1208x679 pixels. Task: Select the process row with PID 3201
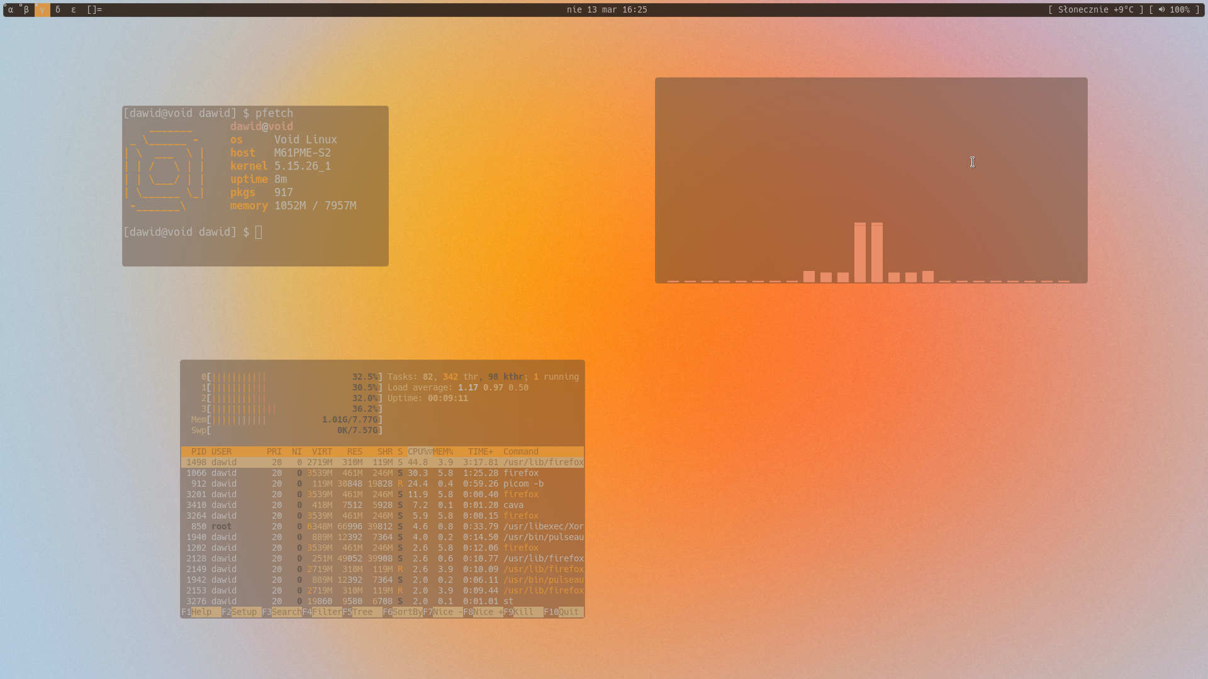point(383,494)
